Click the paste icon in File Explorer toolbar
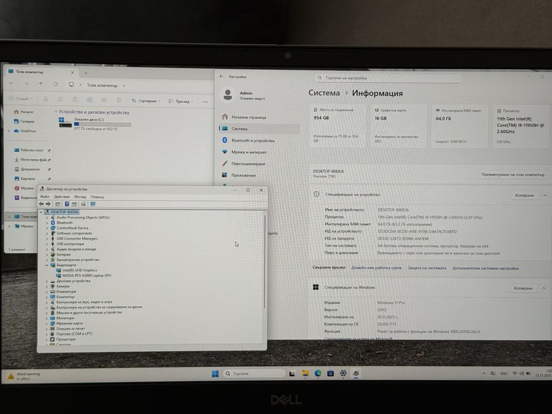Screen dimensions: 552x414 point(75,100)
